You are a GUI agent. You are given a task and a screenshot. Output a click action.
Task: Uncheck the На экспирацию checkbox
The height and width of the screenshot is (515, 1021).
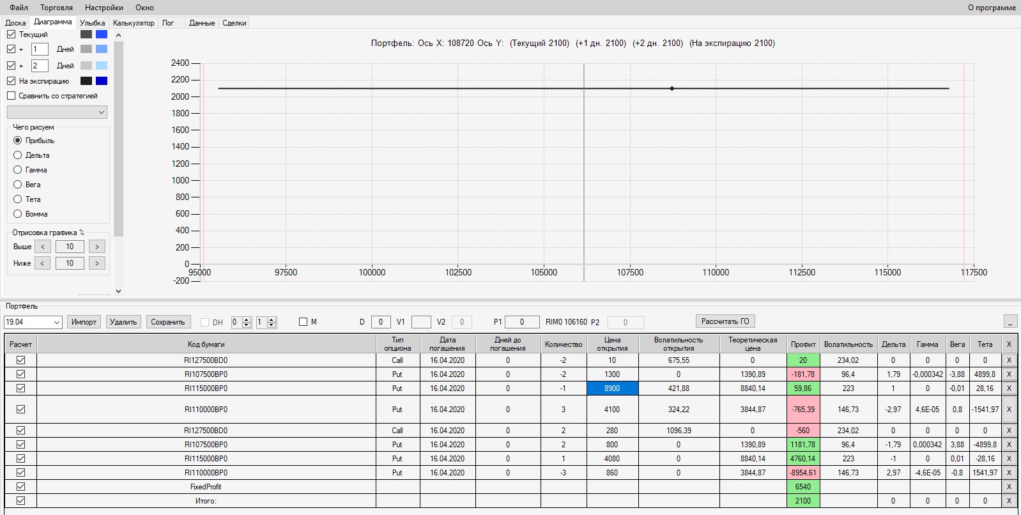[x=11, y=81]
